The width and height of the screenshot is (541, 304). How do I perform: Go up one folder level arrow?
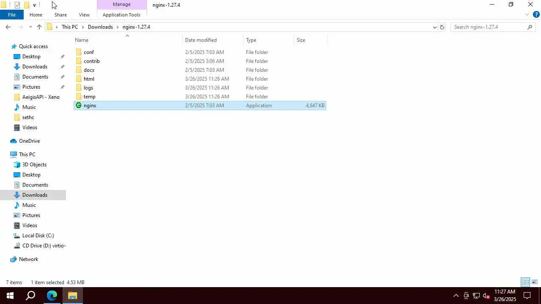point(39,27)
